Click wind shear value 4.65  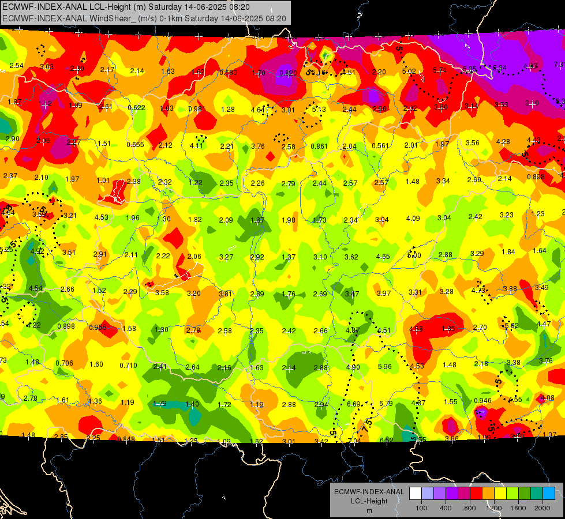pos(383,257)
